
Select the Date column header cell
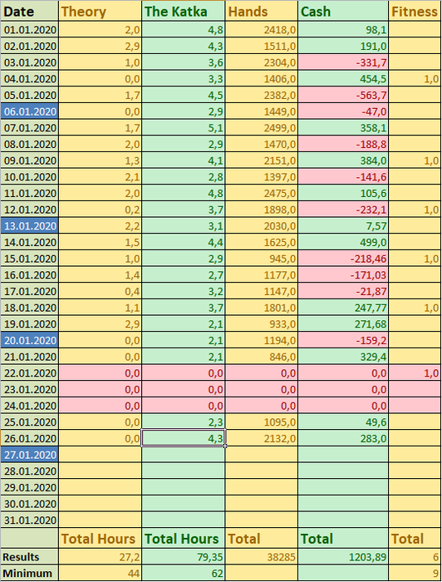click(x=29, y=11)
